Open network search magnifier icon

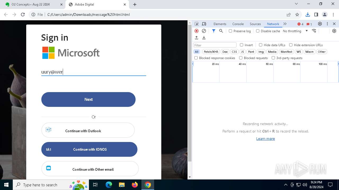tap(221, 31)
